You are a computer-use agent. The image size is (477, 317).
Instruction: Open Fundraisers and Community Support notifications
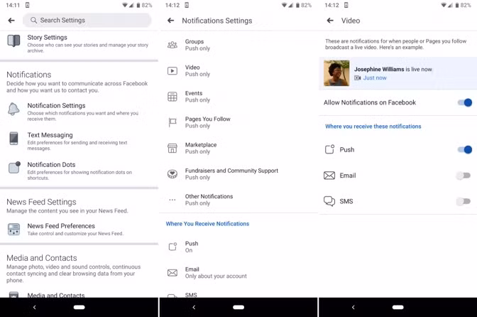tap(231, 174)
